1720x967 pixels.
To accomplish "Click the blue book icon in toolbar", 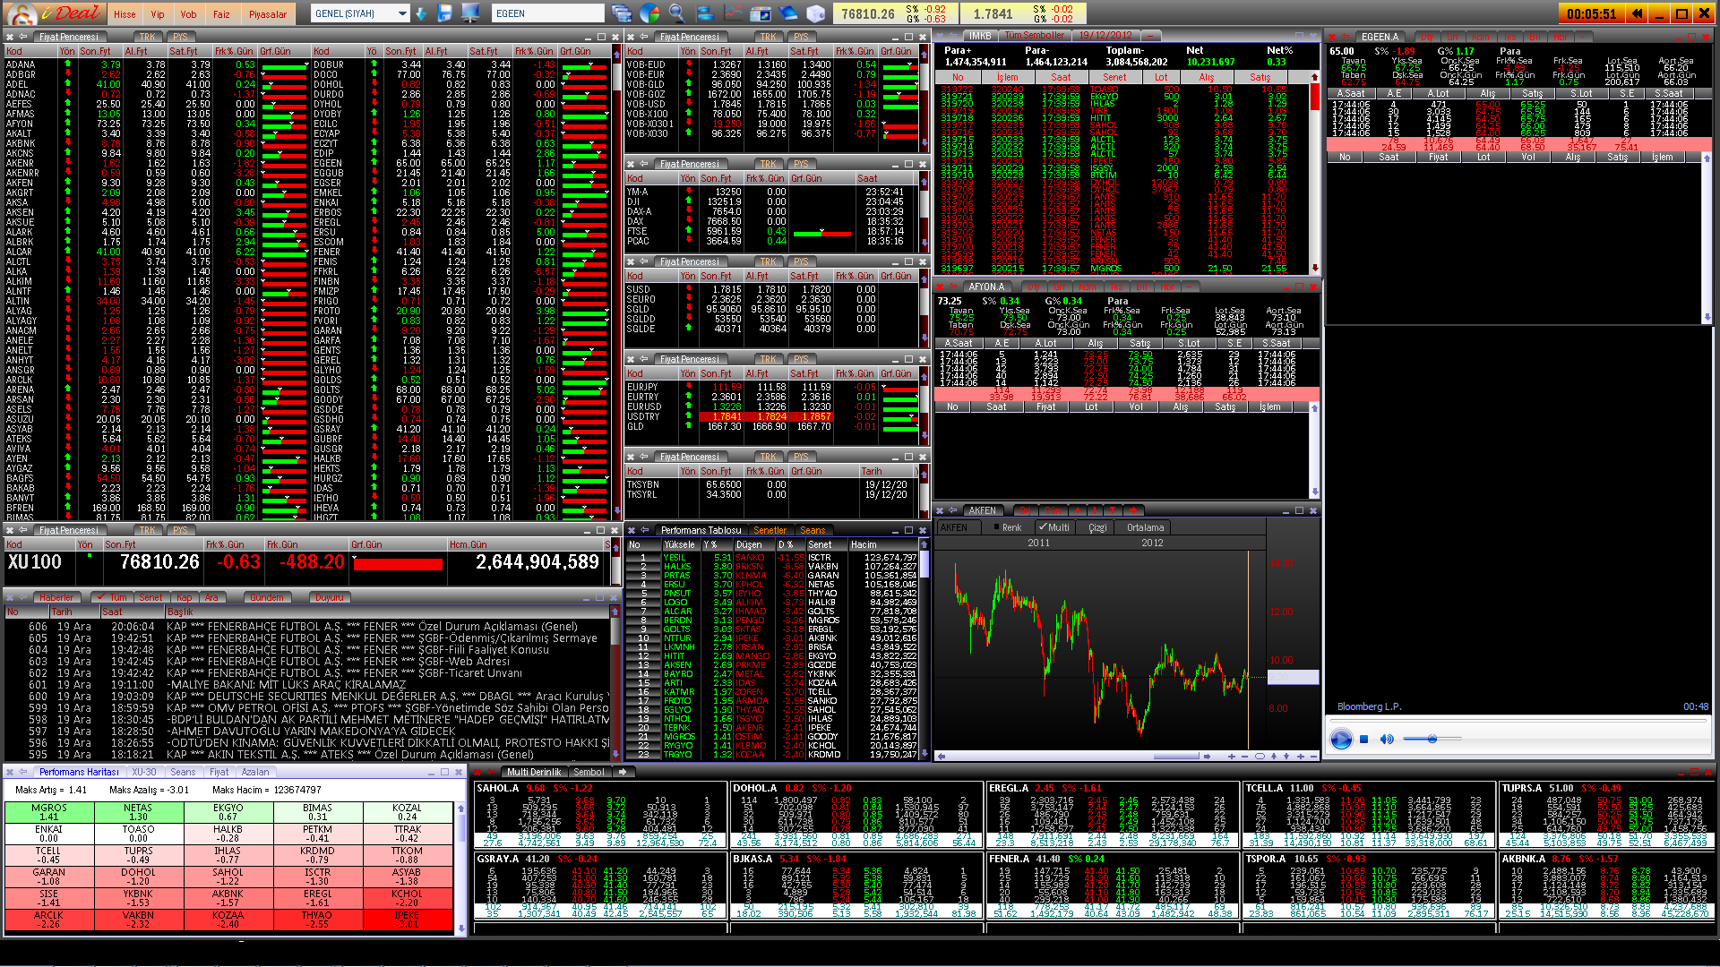I will click(x=788, y=13).
